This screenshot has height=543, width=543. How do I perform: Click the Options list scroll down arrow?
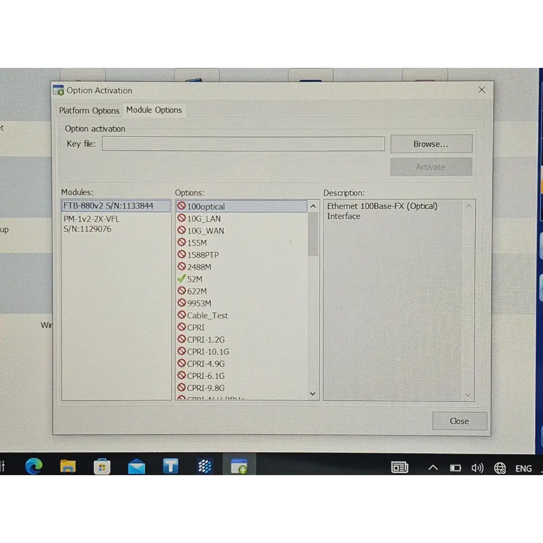point(313,394)
